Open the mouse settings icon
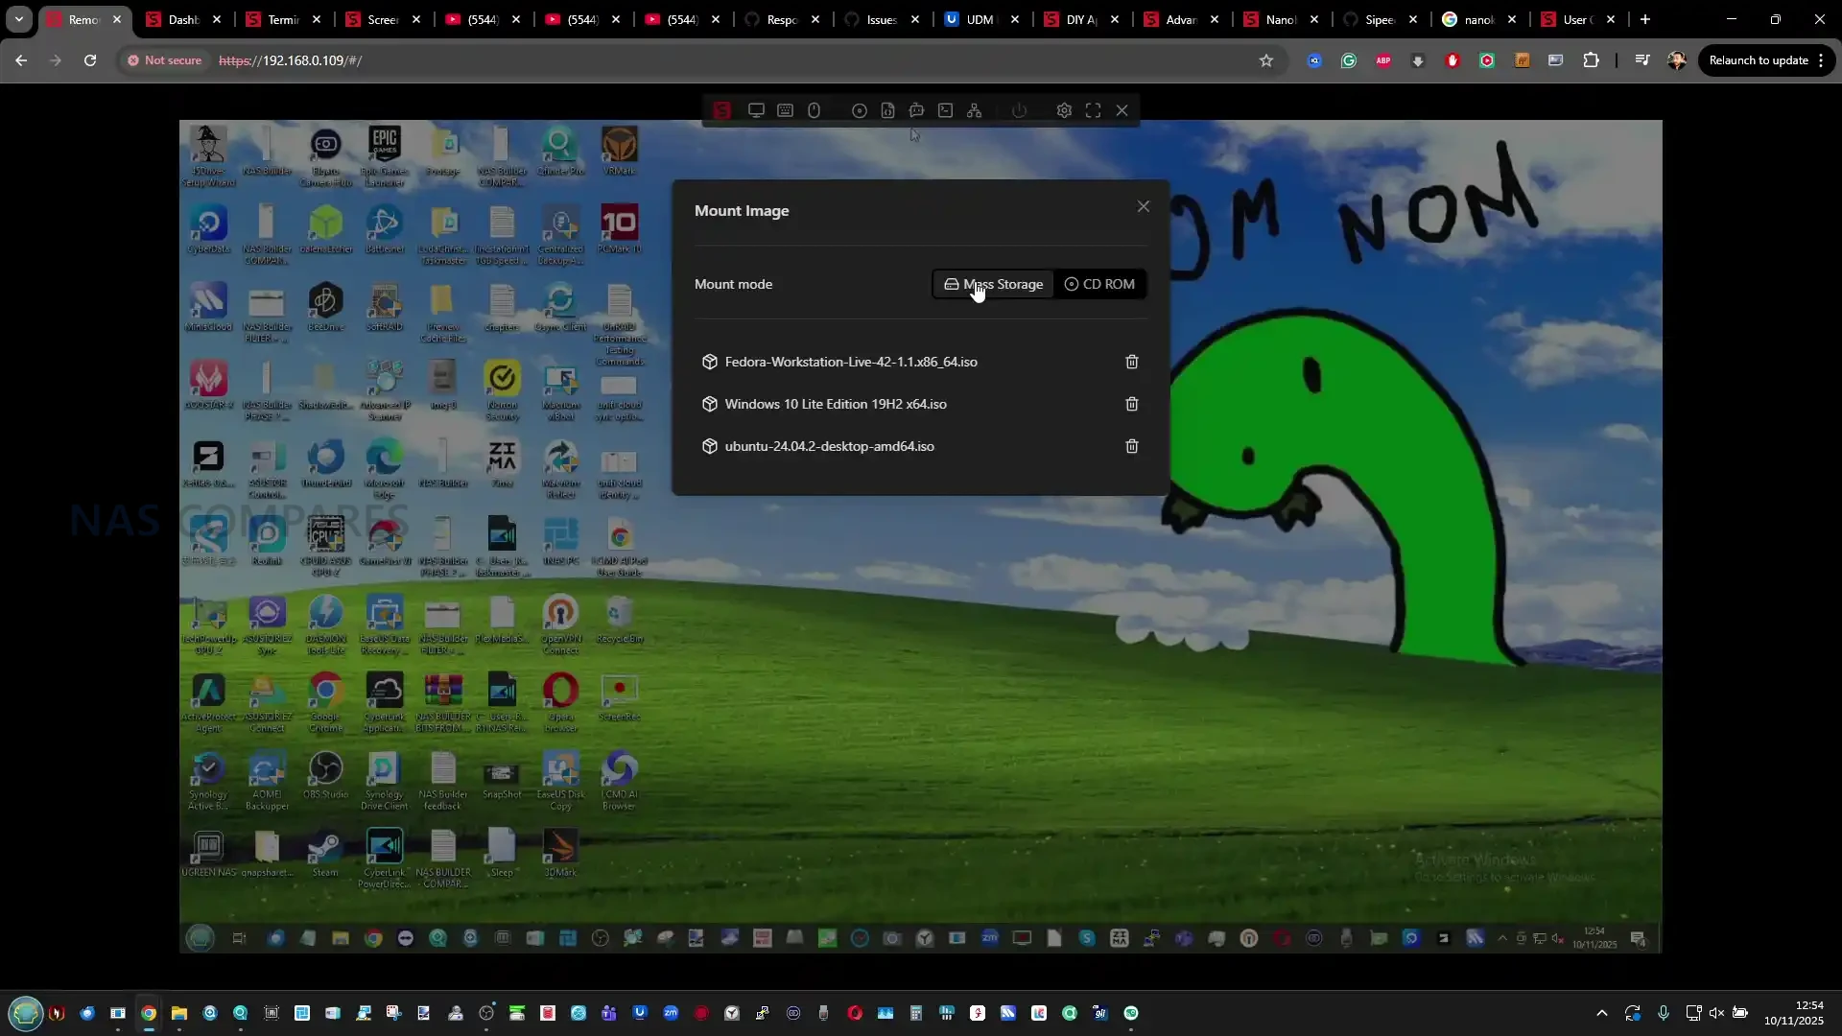 [x=814, y=110]
